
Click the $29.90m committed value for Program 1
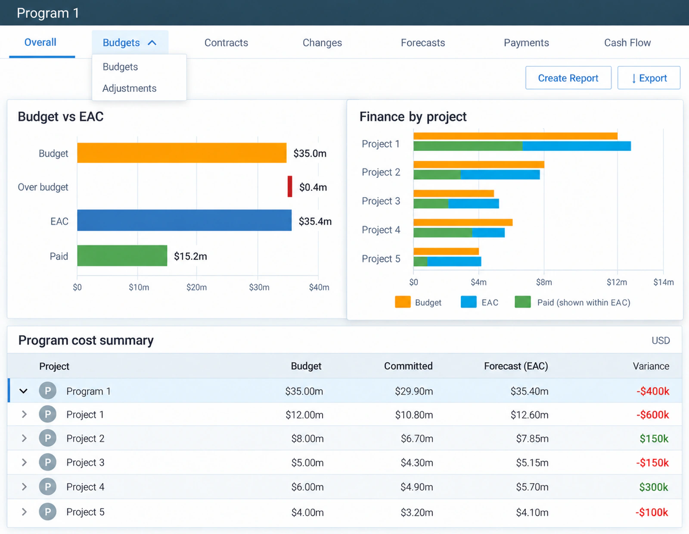414,391
